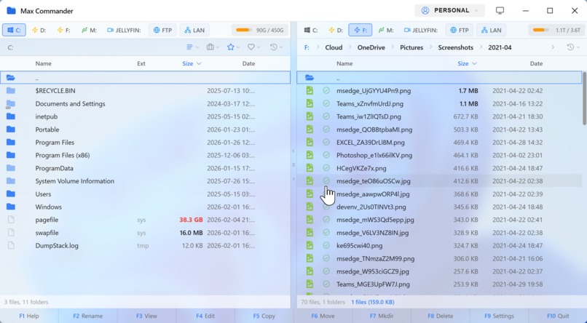Image resolution: width=587 pixels, height=323 pixels.
Task: Click the Program Files (x86) folder icon
Action: [11, 155]
